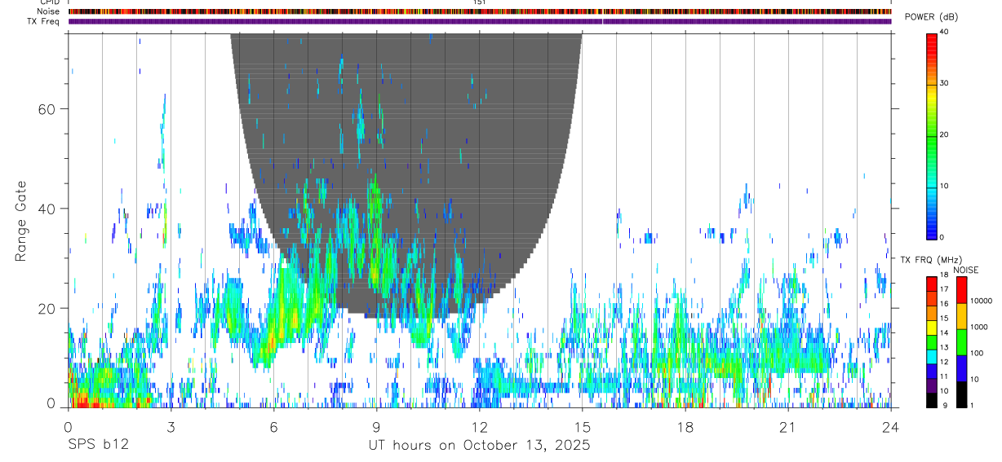Click the vertical power color bar
1002x462 pixels.
[x=931, y=135]
